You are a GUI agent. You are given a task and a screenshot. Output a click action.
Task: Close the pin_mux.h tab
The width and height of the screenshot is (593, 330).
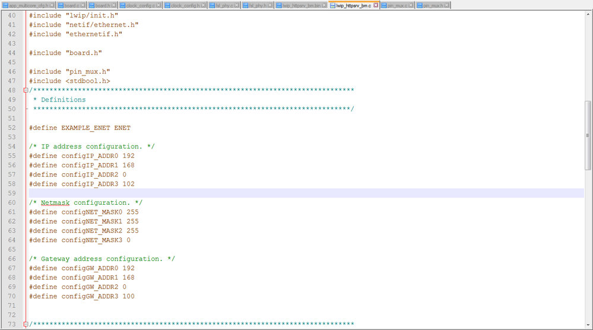446,5
